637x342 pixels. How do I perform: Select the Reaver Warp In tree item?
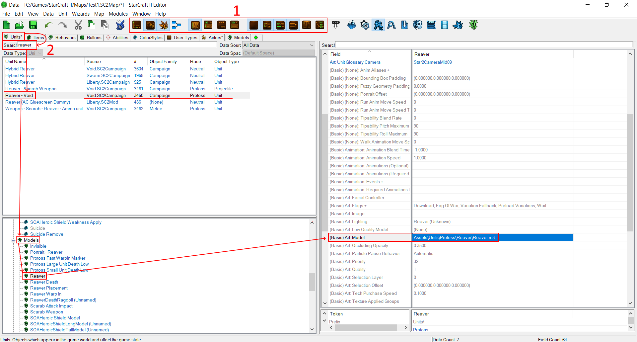tap(46, 294)
